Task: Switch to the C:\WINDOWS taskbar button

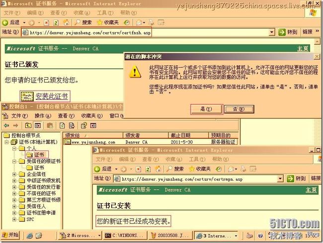Action: pos(125,236)
